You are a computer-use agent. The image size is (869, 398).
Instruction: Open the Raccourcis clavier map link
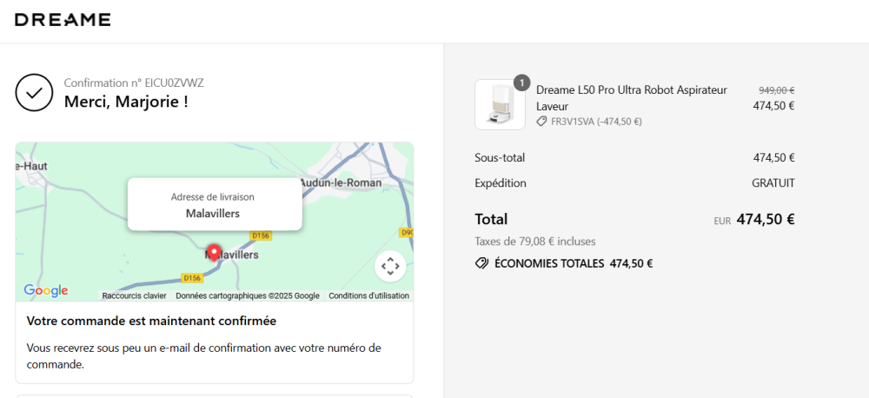pyautogui.click(x=134, y=295)
